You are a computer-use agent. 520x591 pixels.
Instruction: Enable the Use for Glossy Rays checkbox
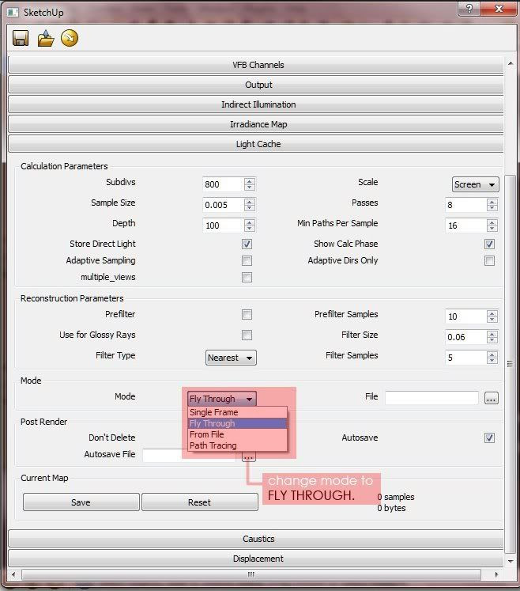247,335
